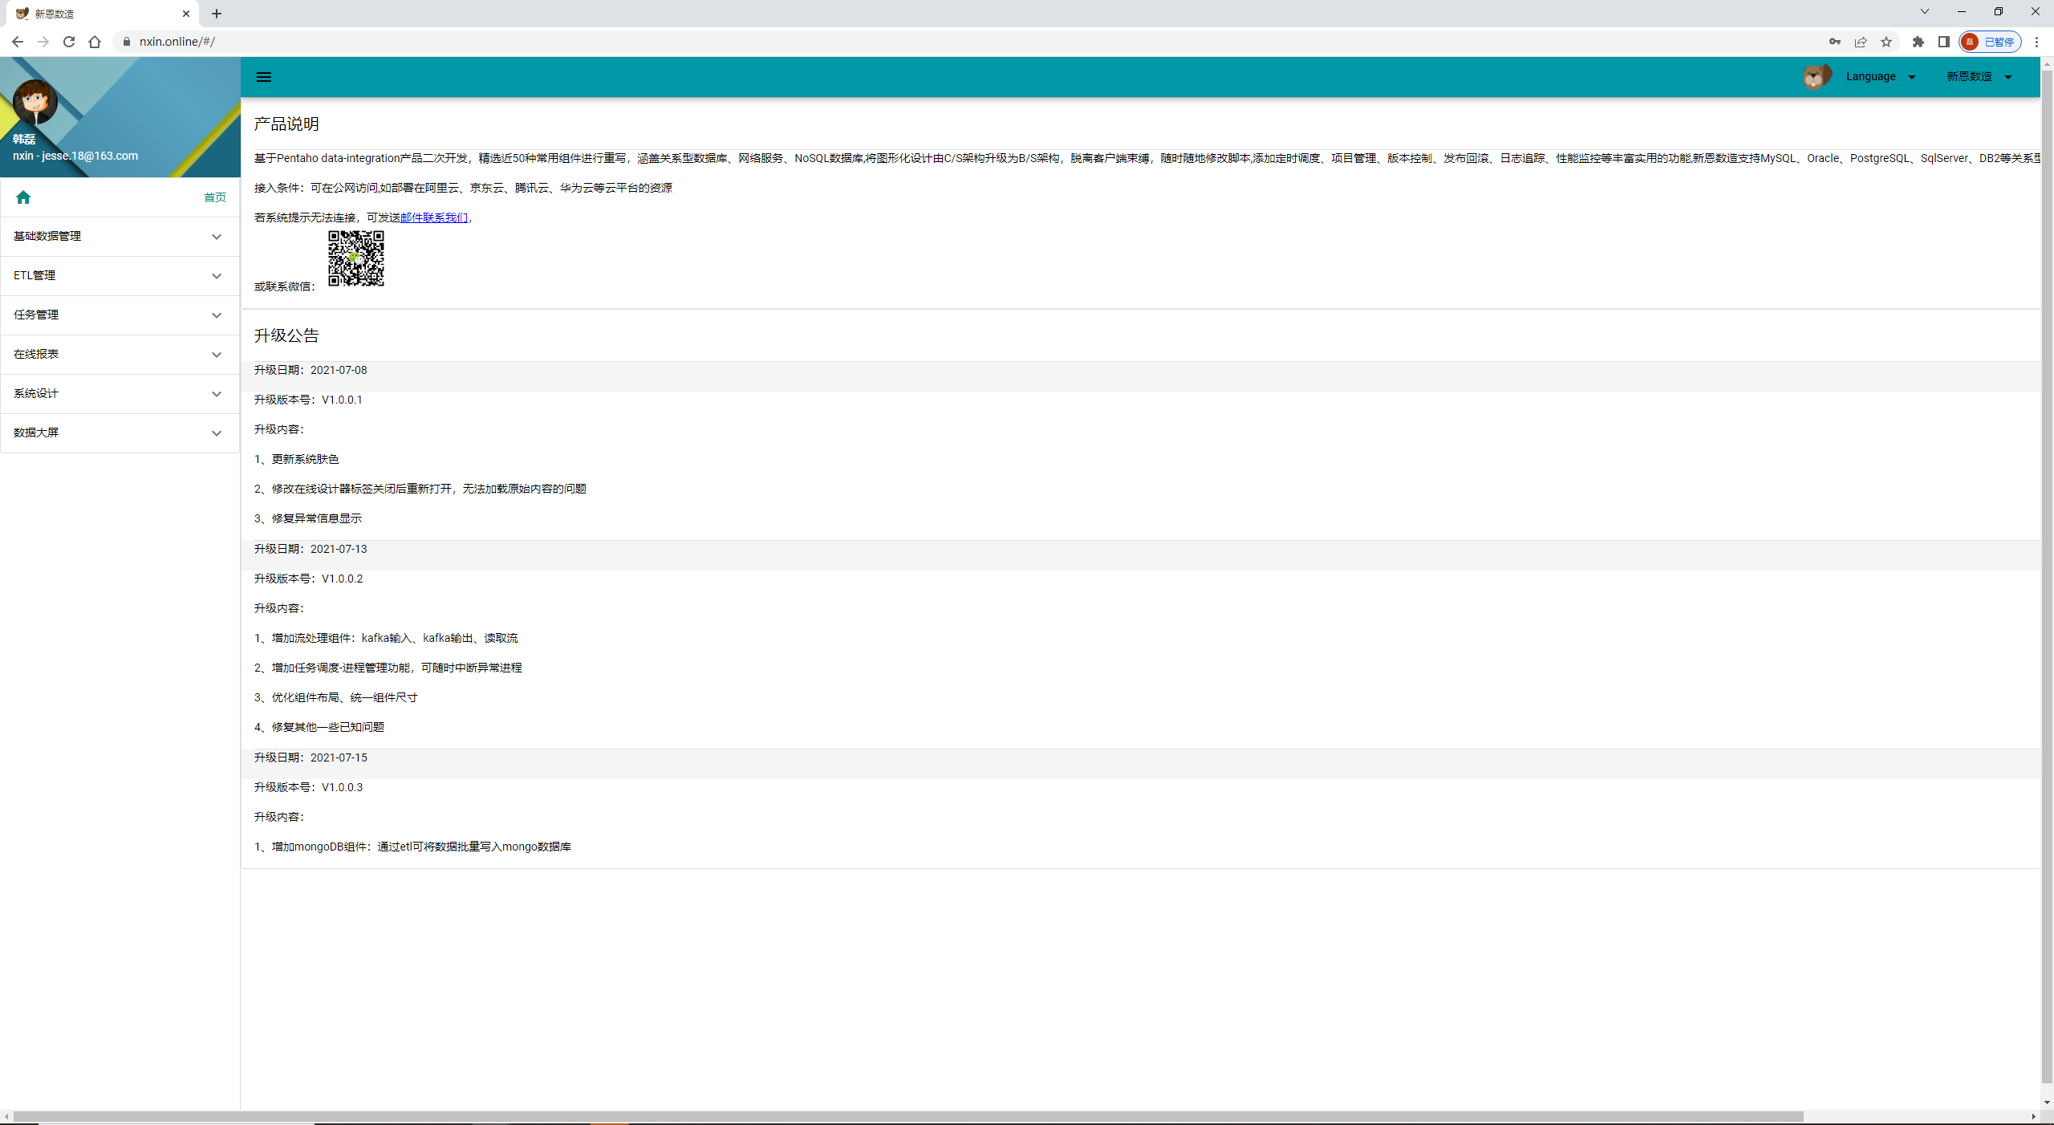
Task: Expand 任务管理 in the sidebar
Action: point(120,315)
